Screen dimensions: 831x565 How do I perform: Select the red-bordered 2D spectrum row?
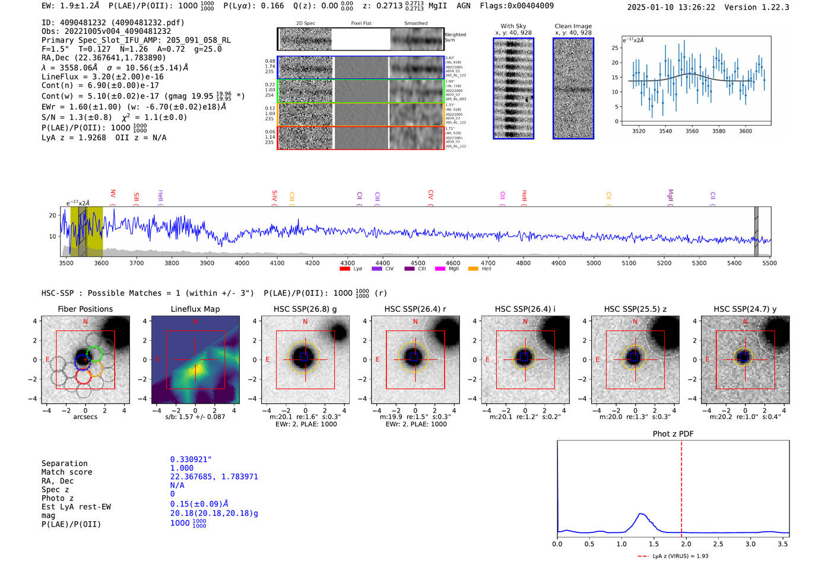[361, 138]
